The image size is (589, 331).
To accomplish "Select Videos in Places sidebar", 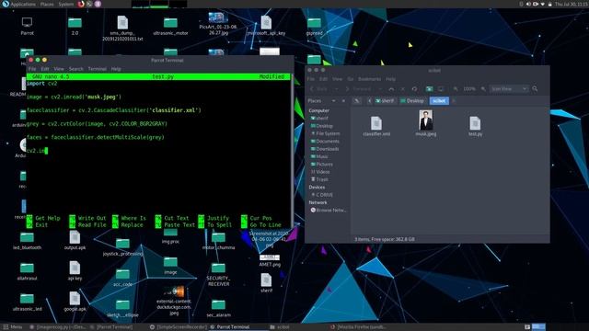I will pyautogui.click(x=320, y=172).
